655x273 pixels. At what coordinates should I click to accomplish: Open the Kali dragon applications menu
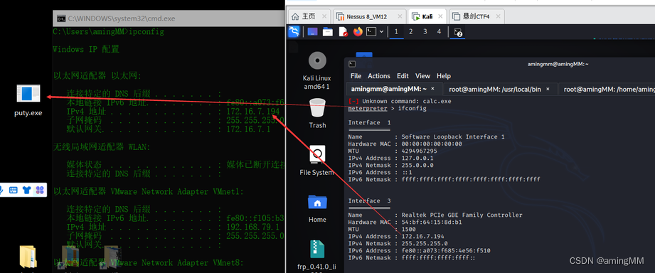tap(294, 32)
